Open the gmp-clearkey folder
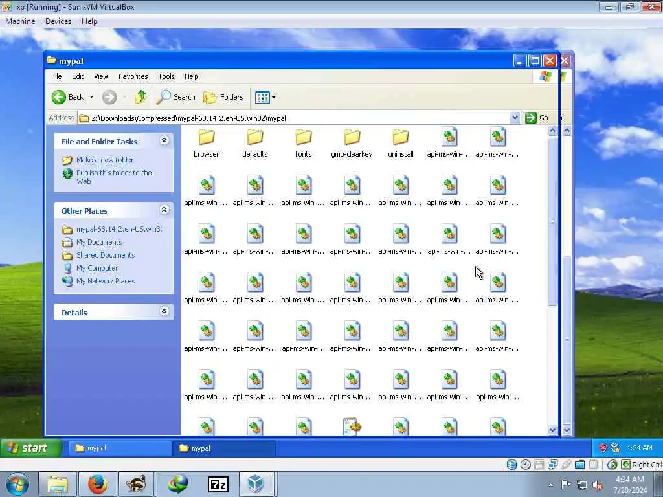Image resolution: width=663 pixels, height=497 pixels. (352, 144)
